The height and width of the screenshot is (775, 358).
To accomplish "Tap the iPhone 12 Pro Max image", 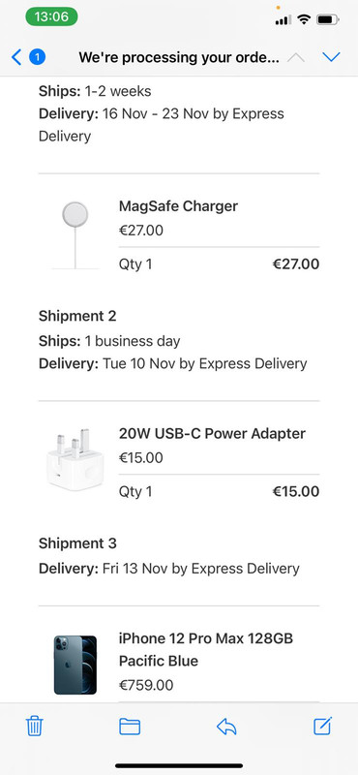I will tap(75, 665).
